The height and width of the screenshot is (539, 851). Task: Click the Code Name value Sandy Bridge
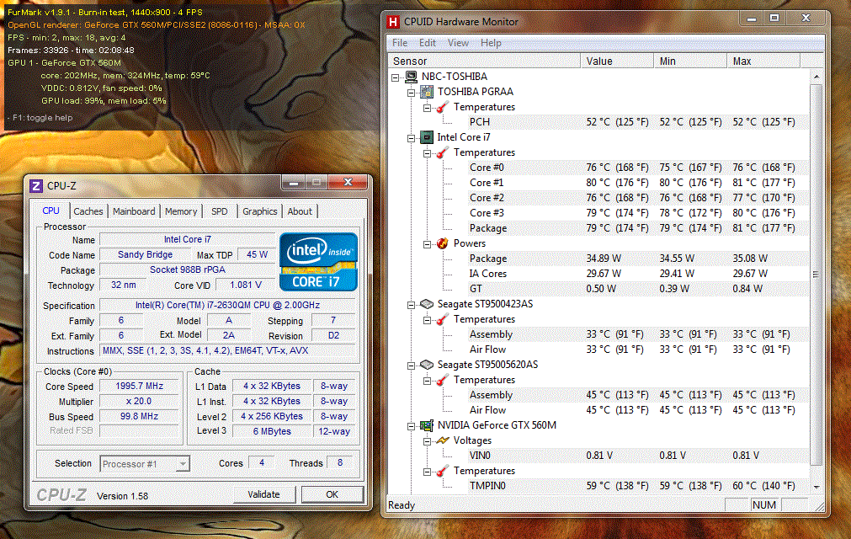click(145, 254)
